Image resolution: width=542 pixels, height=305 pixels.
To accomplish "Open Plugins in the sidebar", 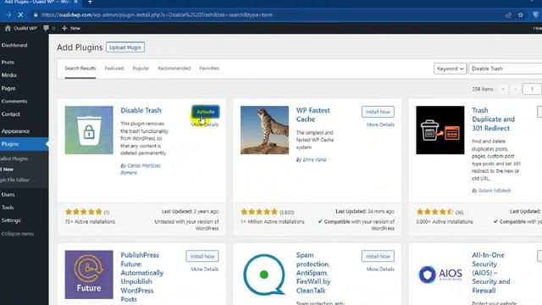I will point(10,144).
